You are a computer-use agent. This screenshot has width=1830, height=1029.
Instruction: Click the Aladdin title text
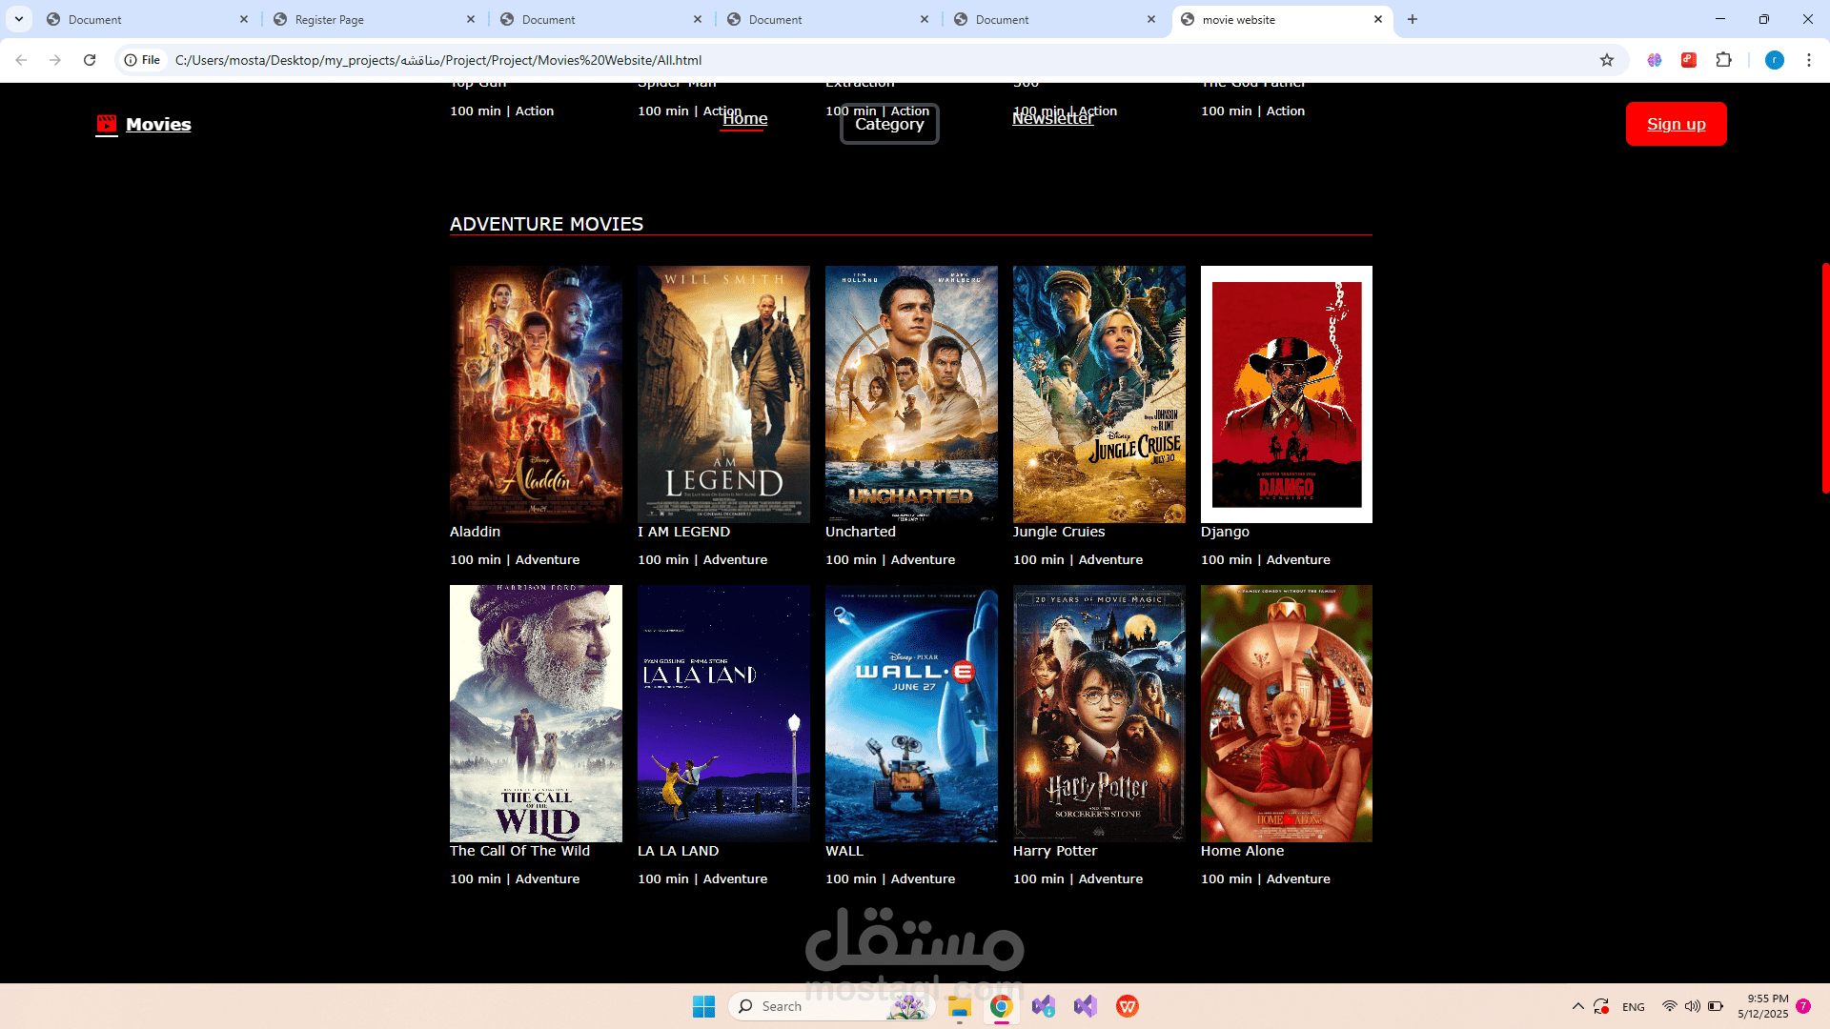[x=475, y=532]
